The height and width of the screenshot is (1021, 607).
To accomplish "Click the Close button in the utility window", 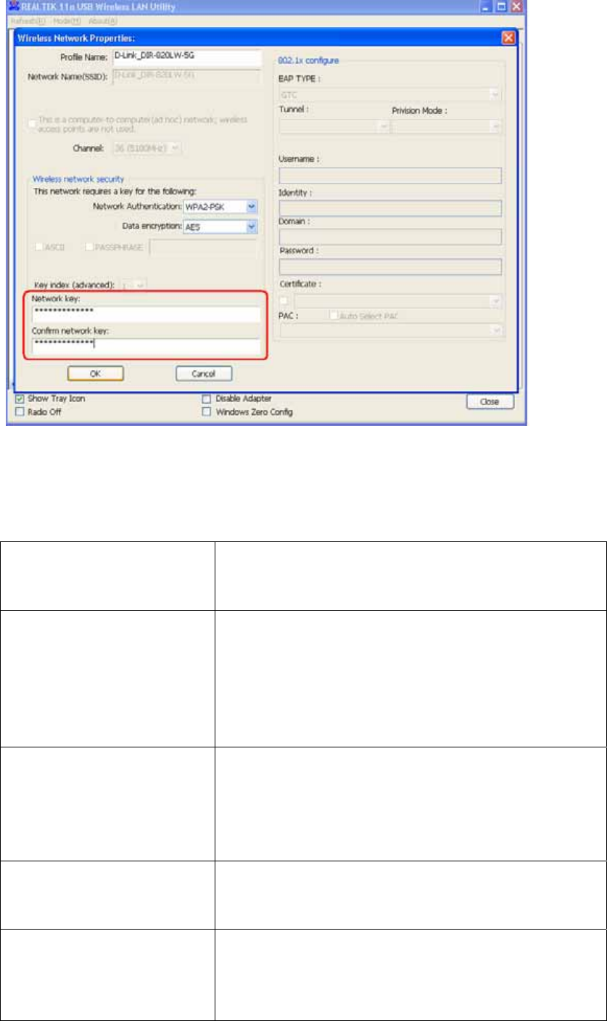I will pyautogui.click(x=490, y=401).
